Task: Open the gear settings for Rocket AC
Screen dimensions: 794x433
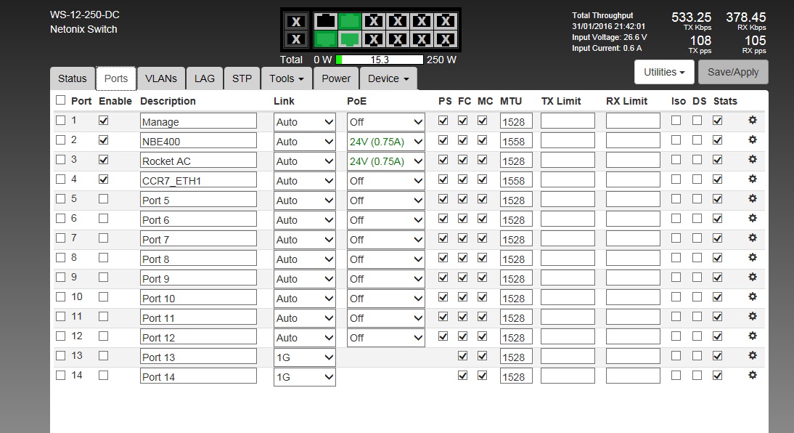Action: (753, 160)
